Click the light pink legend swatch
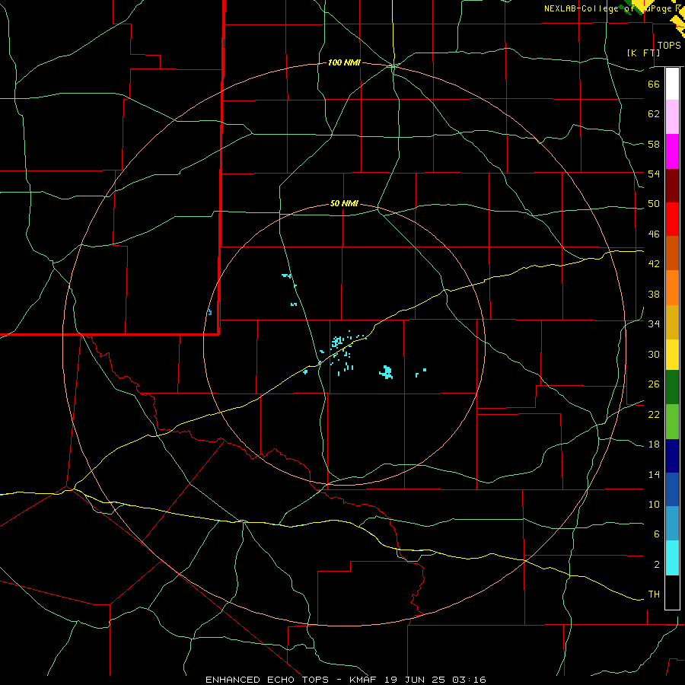Screen dimensions: 685x685 click(x=672, y=117)
